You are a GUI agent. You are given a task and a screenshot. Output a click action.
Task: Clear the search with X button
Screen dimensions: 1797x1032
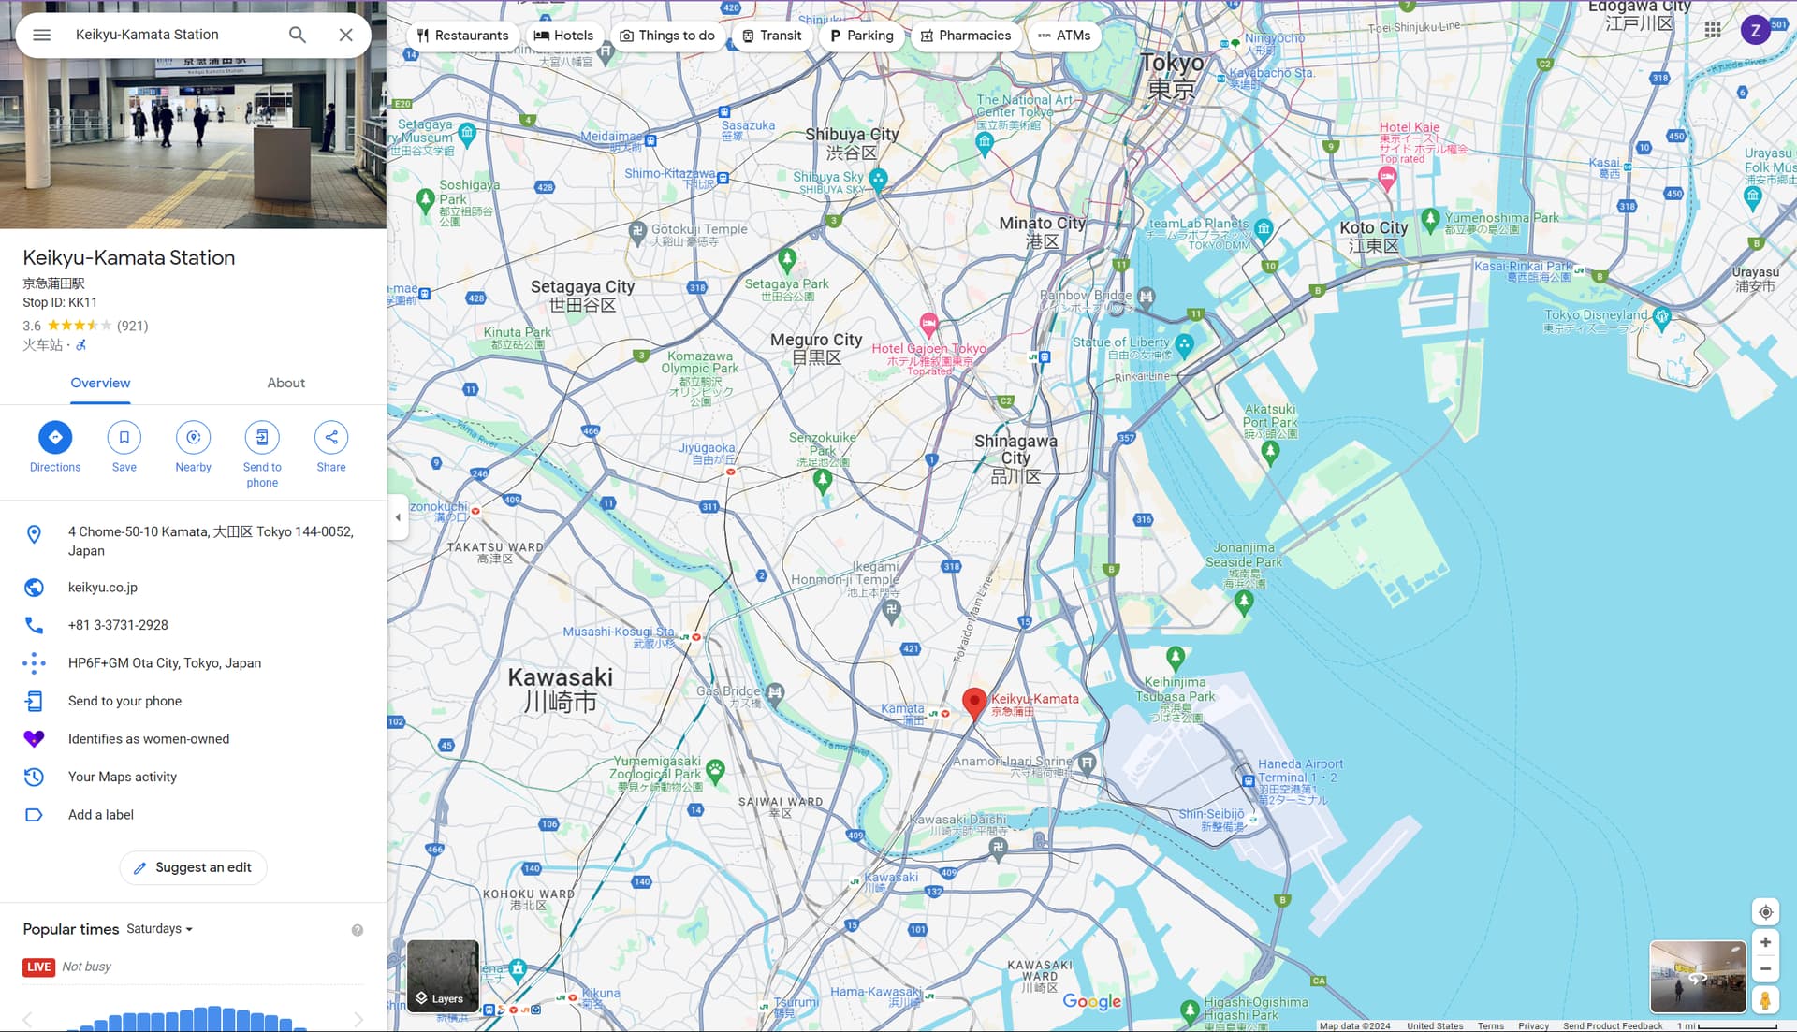pyautogui.click(x=345, y=35)
